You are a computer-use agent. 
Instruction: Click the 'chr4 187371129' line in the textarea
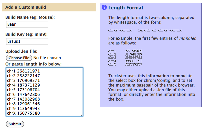(x=23, y=85)
